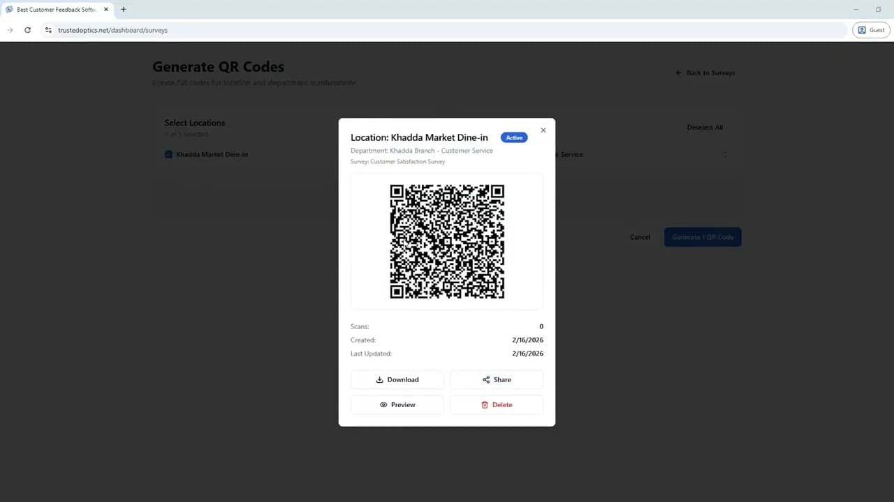Toggle Deselect All for locations

(x=704, y=127)
